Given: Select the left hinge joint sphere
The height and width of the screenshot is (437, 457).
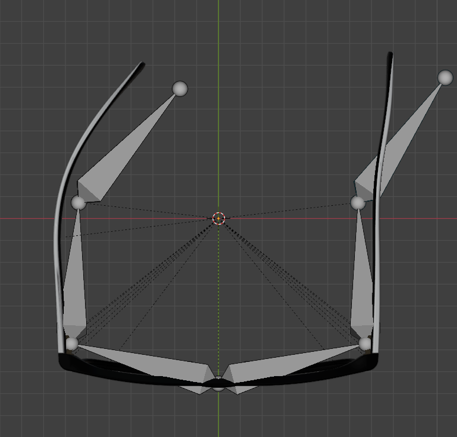Looking at the screenshot, I should [71, 344].
